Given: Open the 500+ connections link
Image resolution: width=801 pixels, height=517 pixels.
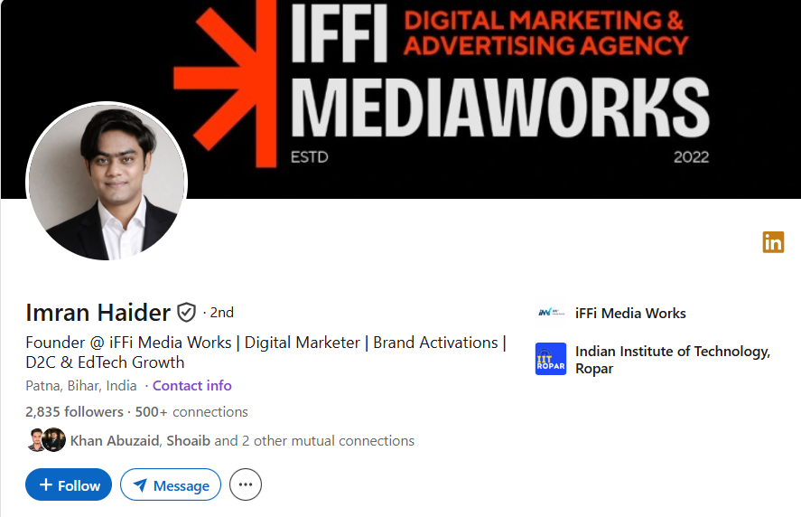Looking at the screenshot, I should coord(191,411).
